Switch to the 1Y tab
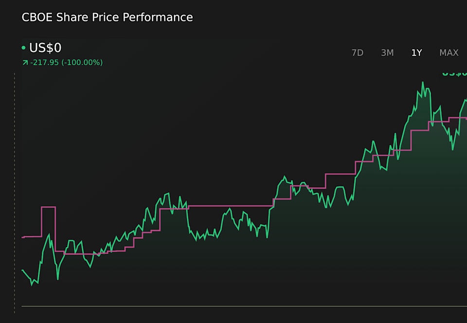Image resolution: width=467 pixels, height=323 pixels. [x=416, y=53]
